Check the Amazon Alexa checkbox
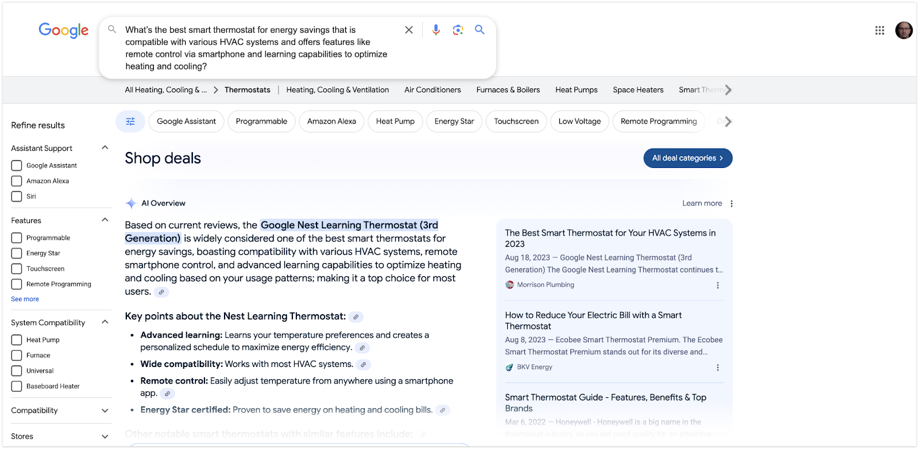This screenshot has height=449, width=919. pyautogui.click(x=17, y=181)
